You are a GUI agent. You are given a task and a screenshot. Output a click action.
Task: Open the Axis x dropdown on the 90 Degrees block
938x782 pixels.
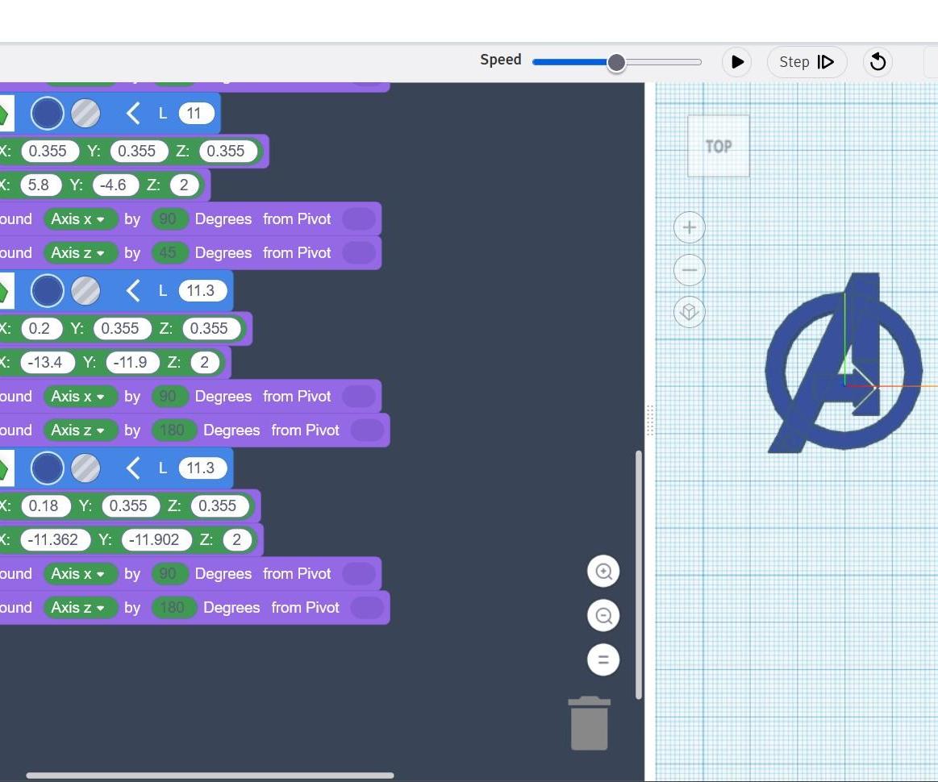coord(81,218)
